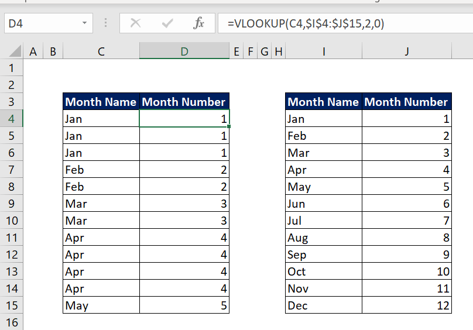This screenshot has width=473, height=330.
Task: Expand the Name Box dropdown arrow
Action: coord(84,23)
